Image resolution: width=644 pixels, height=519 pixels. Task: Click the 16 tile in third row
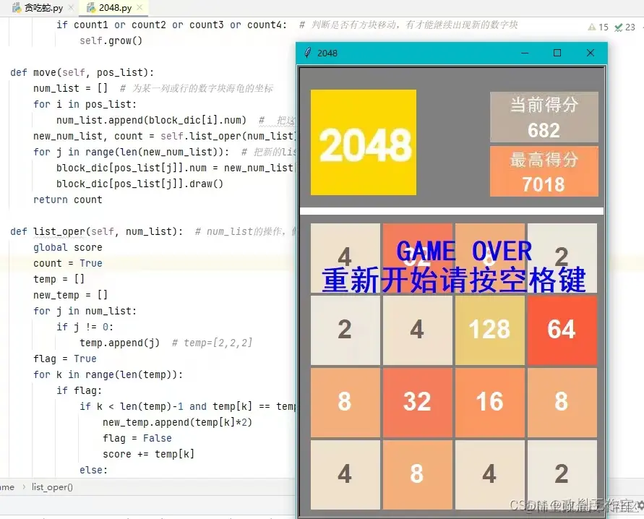pos(490,403)
